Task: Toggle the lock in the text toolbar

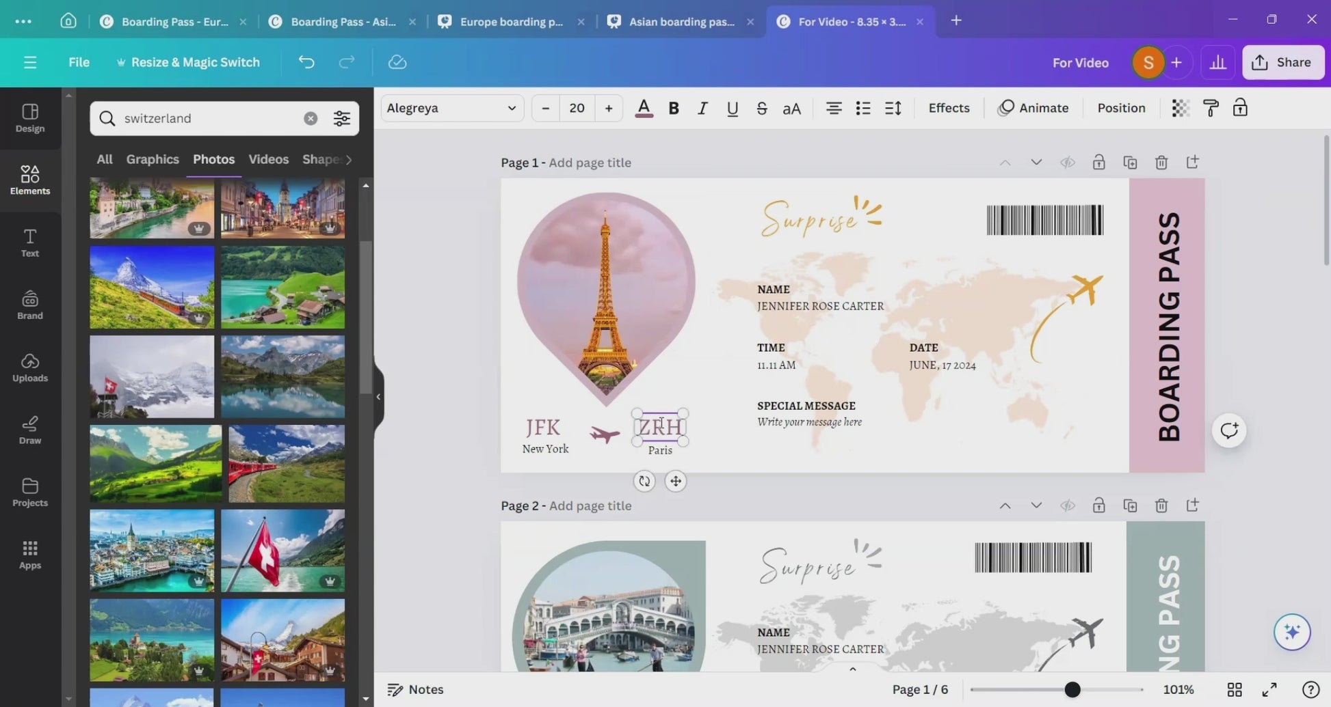Action: 1240,108
